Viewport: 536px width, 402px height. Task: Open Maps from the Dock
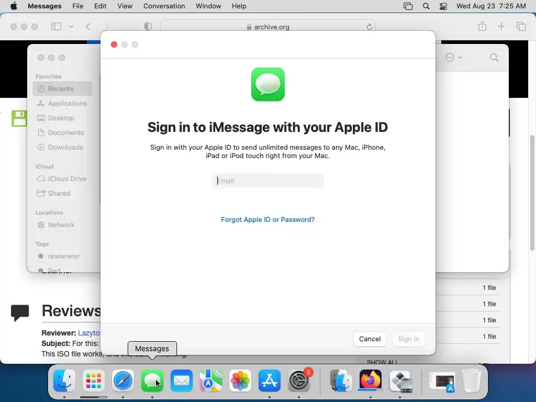pos(211,381)
